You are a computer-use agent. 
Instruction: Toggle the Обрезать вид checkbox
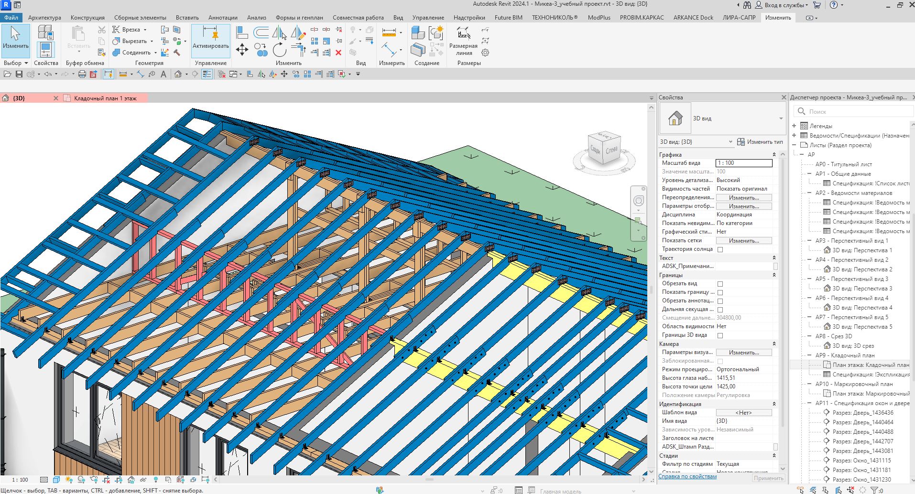click(720, 284)
